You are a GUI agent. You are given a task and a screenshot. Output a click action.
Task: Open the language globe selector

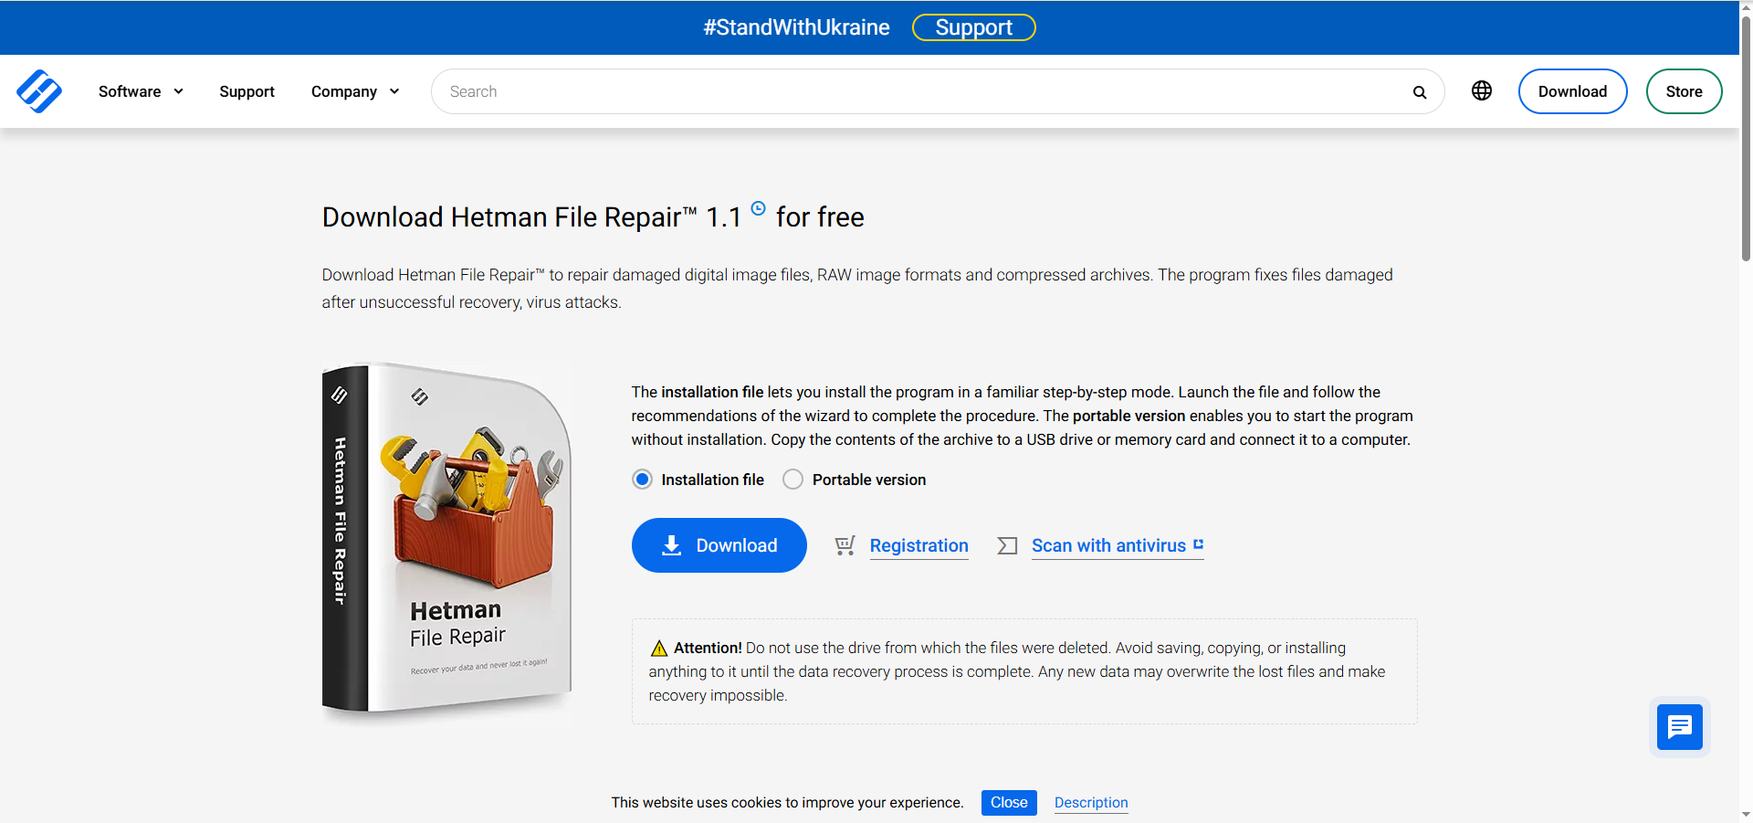[1481, 90]
